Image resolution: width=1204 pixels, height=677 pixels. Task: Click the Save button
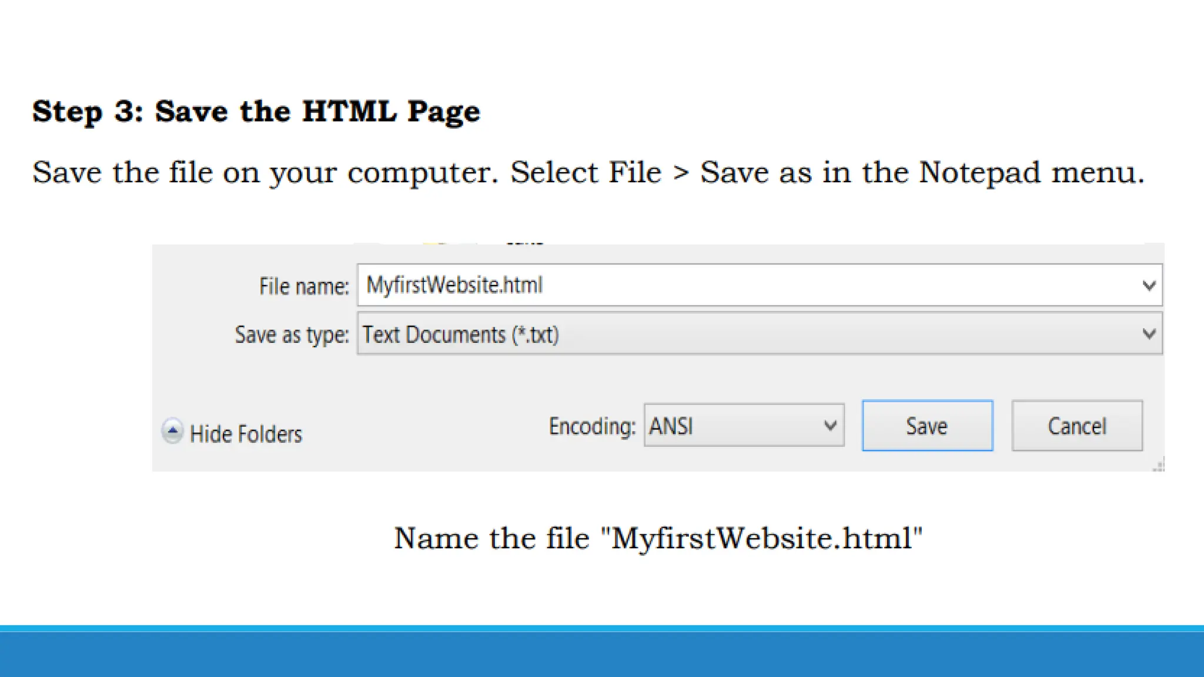pyautogui.click(x=927, y=426)
